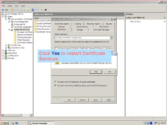Viewport: 167px width, 125px height.
Task: Click the Start button on taskbar
Action: click(5, 123)
